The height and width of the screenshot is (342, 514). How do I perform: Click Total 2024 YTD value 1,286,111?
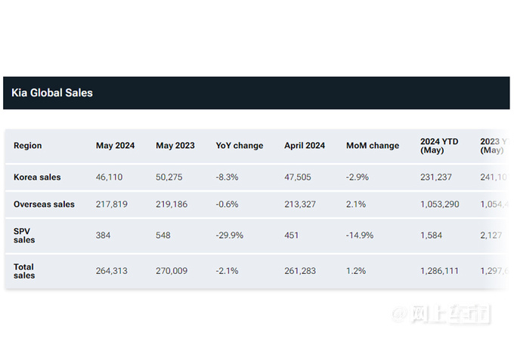439,271
